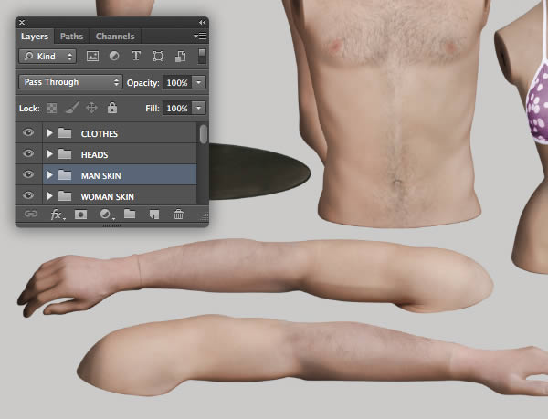Open the Fill slider arrow
The image size is (548, 419).
click(x=198, y=108)
